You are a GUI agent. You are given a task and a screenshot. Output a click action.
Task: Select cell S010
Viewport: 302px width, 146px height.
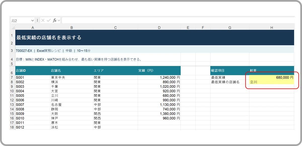click(32, 118)
